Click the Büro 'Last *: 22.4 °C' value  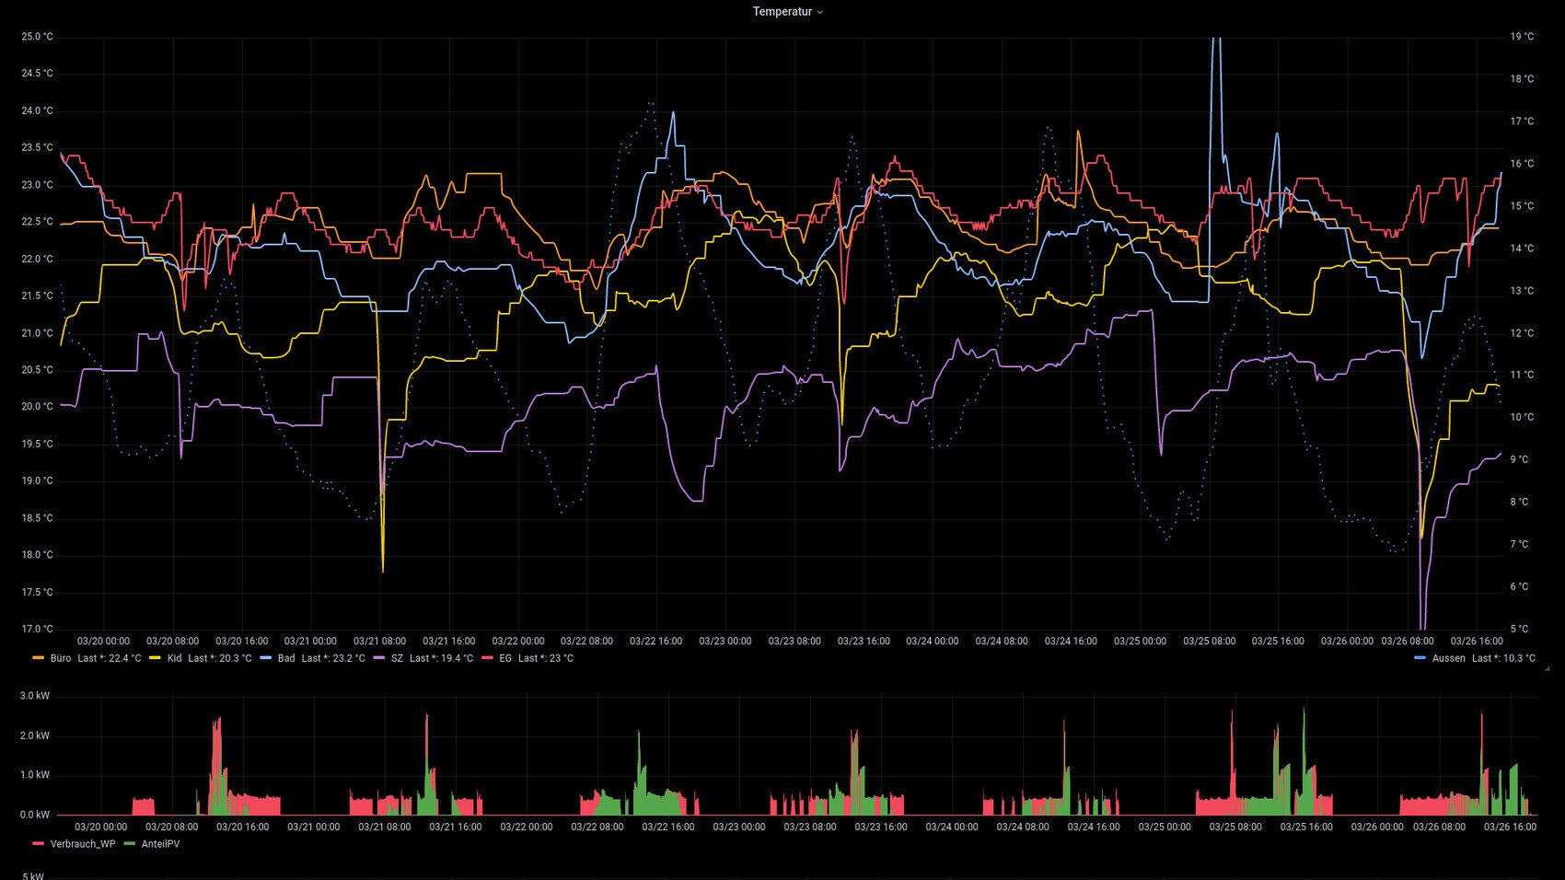click(110, 658)
